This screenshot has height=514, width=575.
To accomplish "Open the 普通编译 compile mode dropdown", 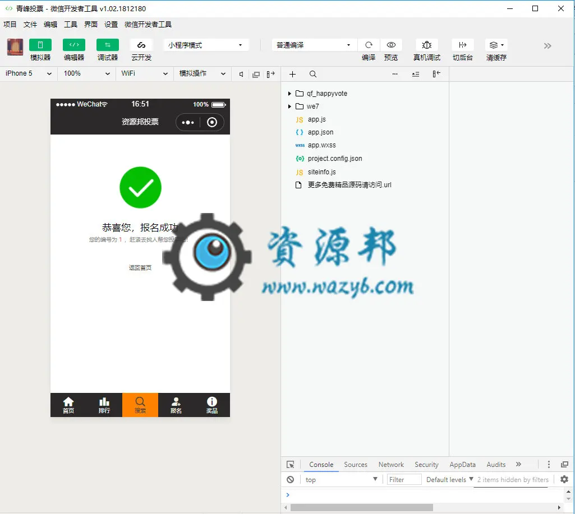I will click(314, 45).
